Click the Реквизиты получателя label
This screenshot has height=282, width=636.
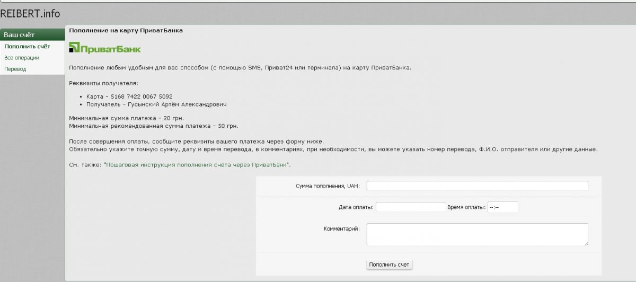tap(103, 84)
